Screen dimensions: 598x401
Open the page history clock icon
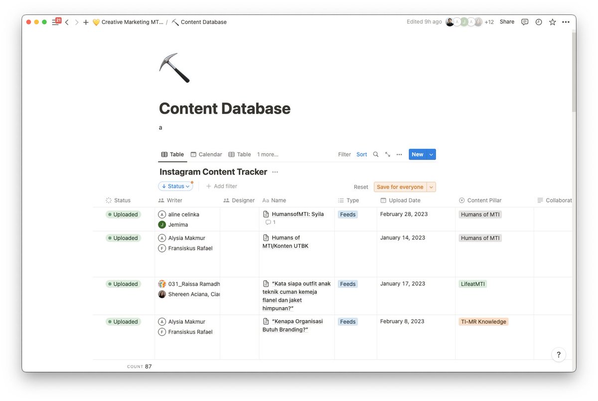click(539, 22)
